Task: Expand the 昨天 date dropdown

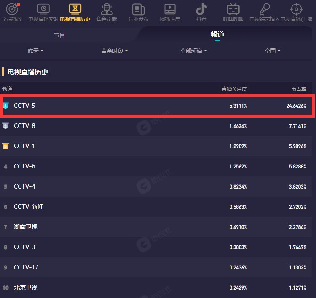Action: click(x=35, y=51)
